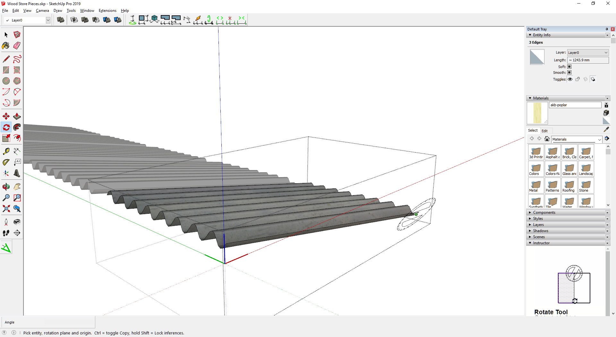
Task: Open the Layer0 toolbar dropdown
Action: [x=48, y=20]
